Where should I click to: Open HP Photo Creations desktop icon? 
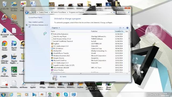[14, 6]
